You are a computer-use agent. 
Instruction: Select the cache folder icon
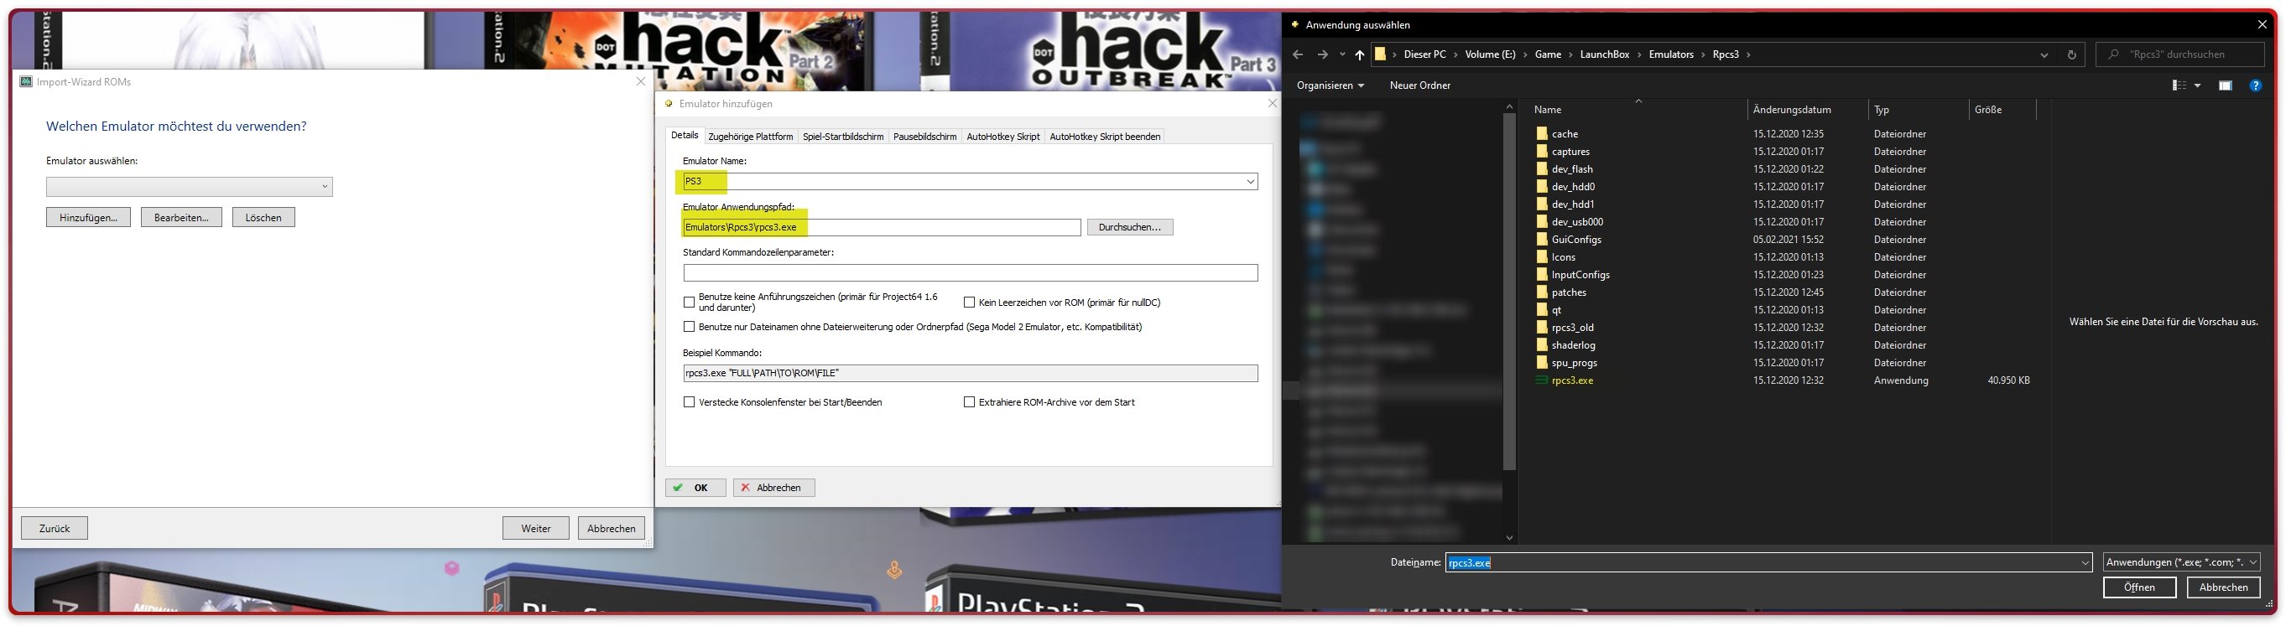[1543, 134]
